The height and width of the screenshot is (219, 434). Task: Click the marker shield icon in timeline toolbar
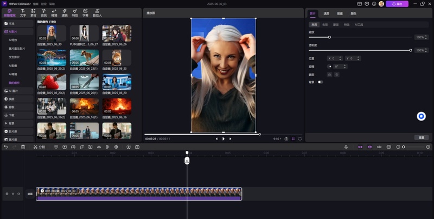tap(56, 147)
